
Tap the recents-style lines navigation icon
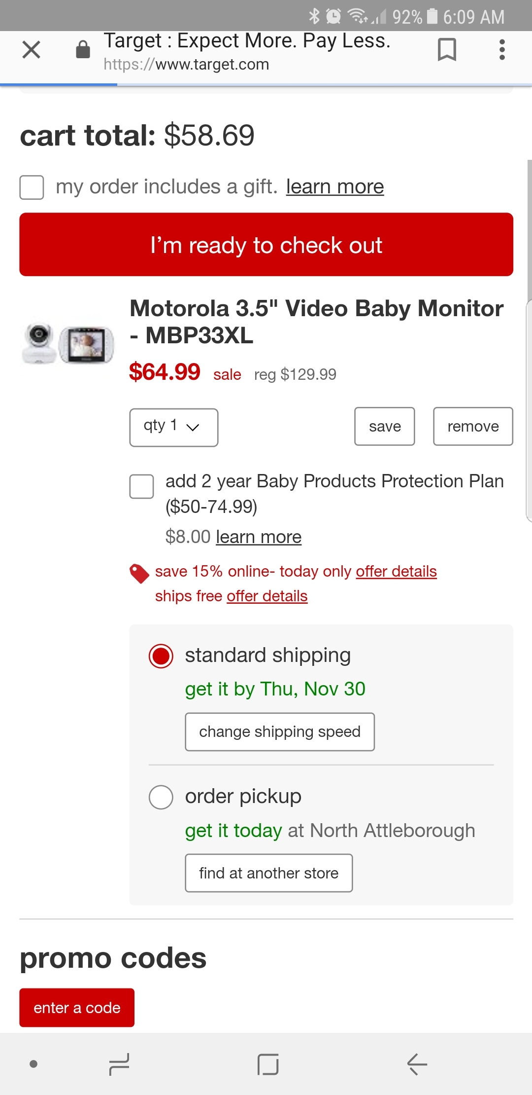(119, 1064)
